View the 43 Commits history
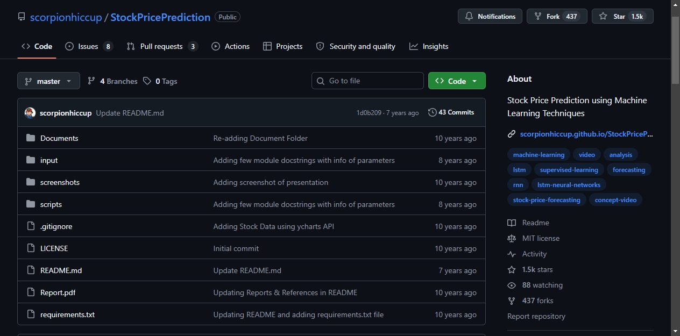The image size is (680, 336). point(451,112)
